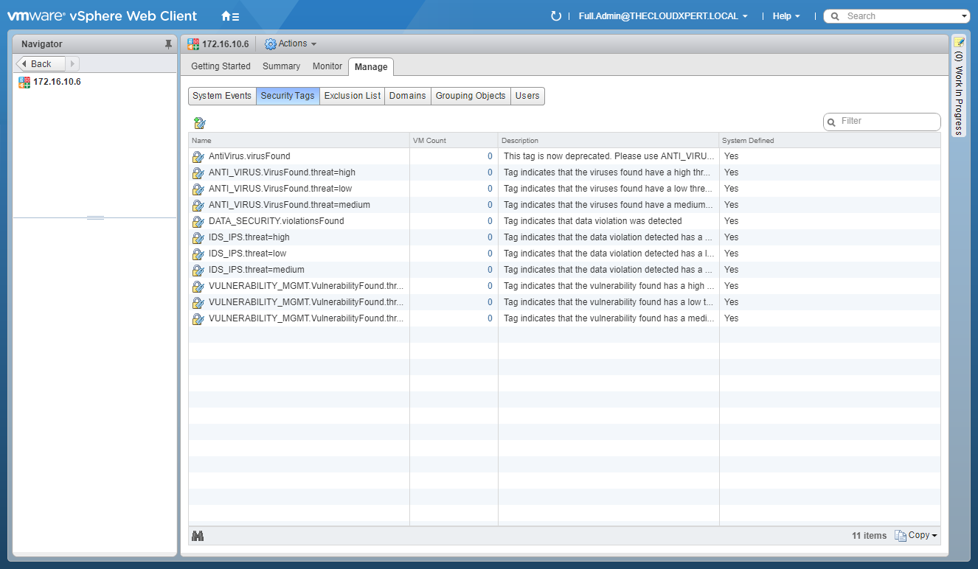Click the Work In Progress notes icon

[x=959, y=43]
